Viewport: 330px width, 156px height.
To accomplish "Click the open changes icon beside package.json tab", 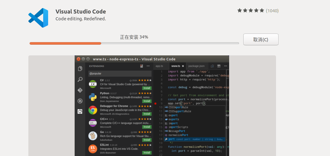I will (212, 66).
